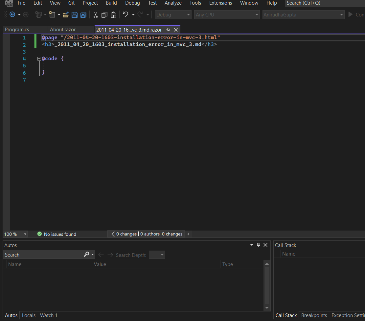Toggle pinning of the razor file tab
The width and height of the screenshot is (365, 321).
point(168,30)
